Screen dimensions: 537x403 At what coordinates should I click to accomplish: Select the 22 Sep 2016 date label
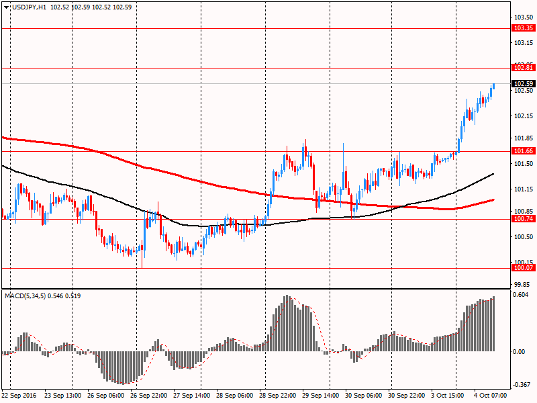[19, 396]
